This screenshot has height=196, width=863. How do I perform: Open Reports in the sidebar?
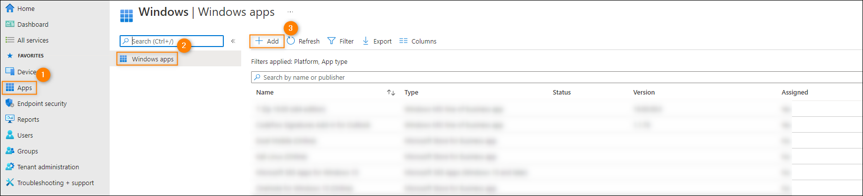click(28, 119)
